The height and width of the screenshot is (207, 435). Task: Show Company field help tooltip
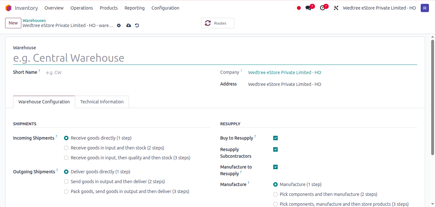[x=241, y=71]
